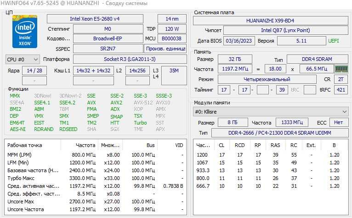
Task: Select the codename Broadwell-EP field
Action: 108,38
